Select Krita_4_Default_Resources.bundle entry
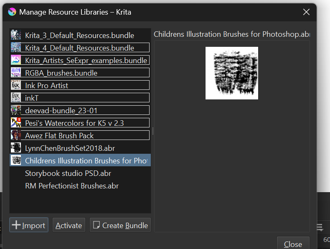This screenshot has height=249, width=330. (80, 48)
